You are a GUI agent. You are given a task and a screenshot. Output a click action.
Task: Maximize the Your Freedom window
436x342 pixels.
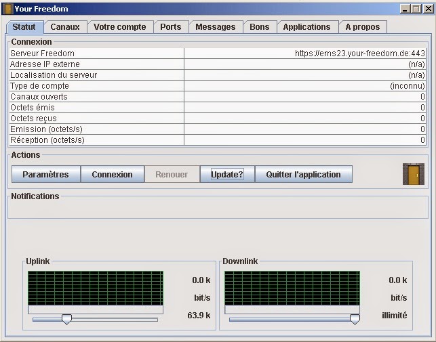[416, 9]
